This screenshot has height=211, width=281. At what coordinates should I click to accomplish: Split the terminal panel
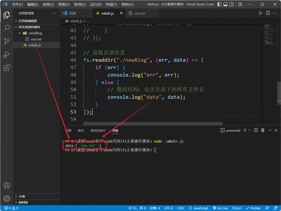point(256,130)
